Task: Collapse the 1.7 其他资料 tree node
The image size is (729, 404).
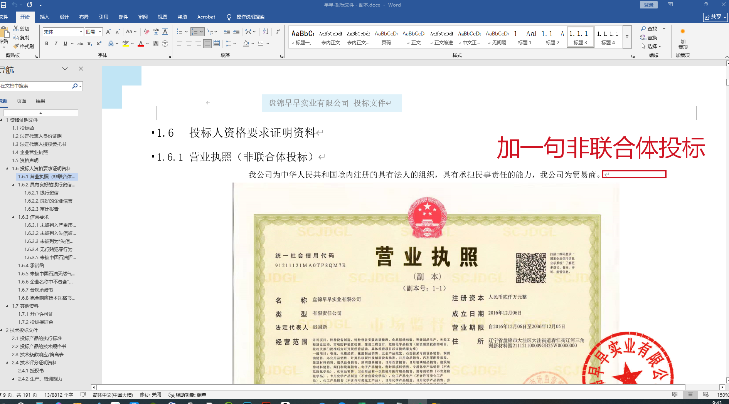Action: click(7, 306)
